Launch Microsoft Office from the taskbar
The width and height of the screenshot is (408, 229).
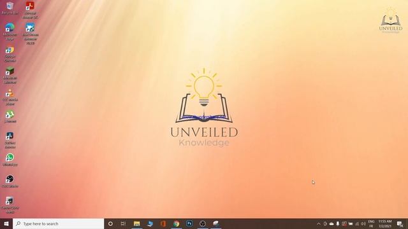coord(163,223)
